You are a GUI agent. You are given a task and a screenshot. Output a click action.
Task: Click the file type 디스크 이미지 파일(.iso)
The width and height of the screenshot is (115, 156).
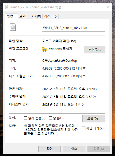click(59, 41)
